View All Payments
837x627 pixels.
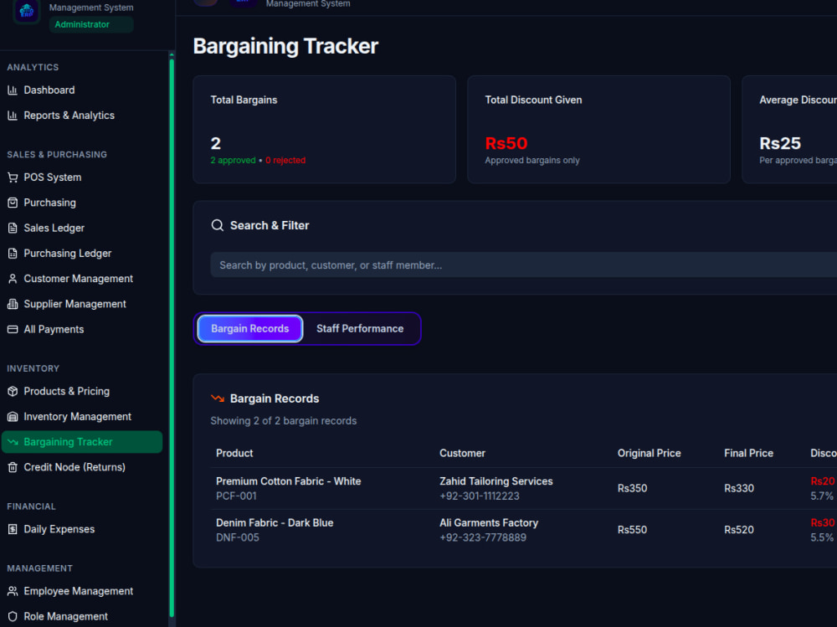[x=82, y=330]
